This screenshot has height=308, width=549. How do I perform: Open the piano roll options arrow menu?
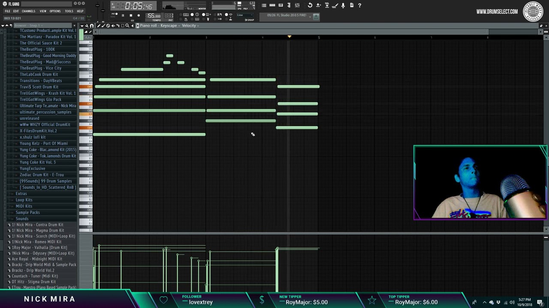82,26
